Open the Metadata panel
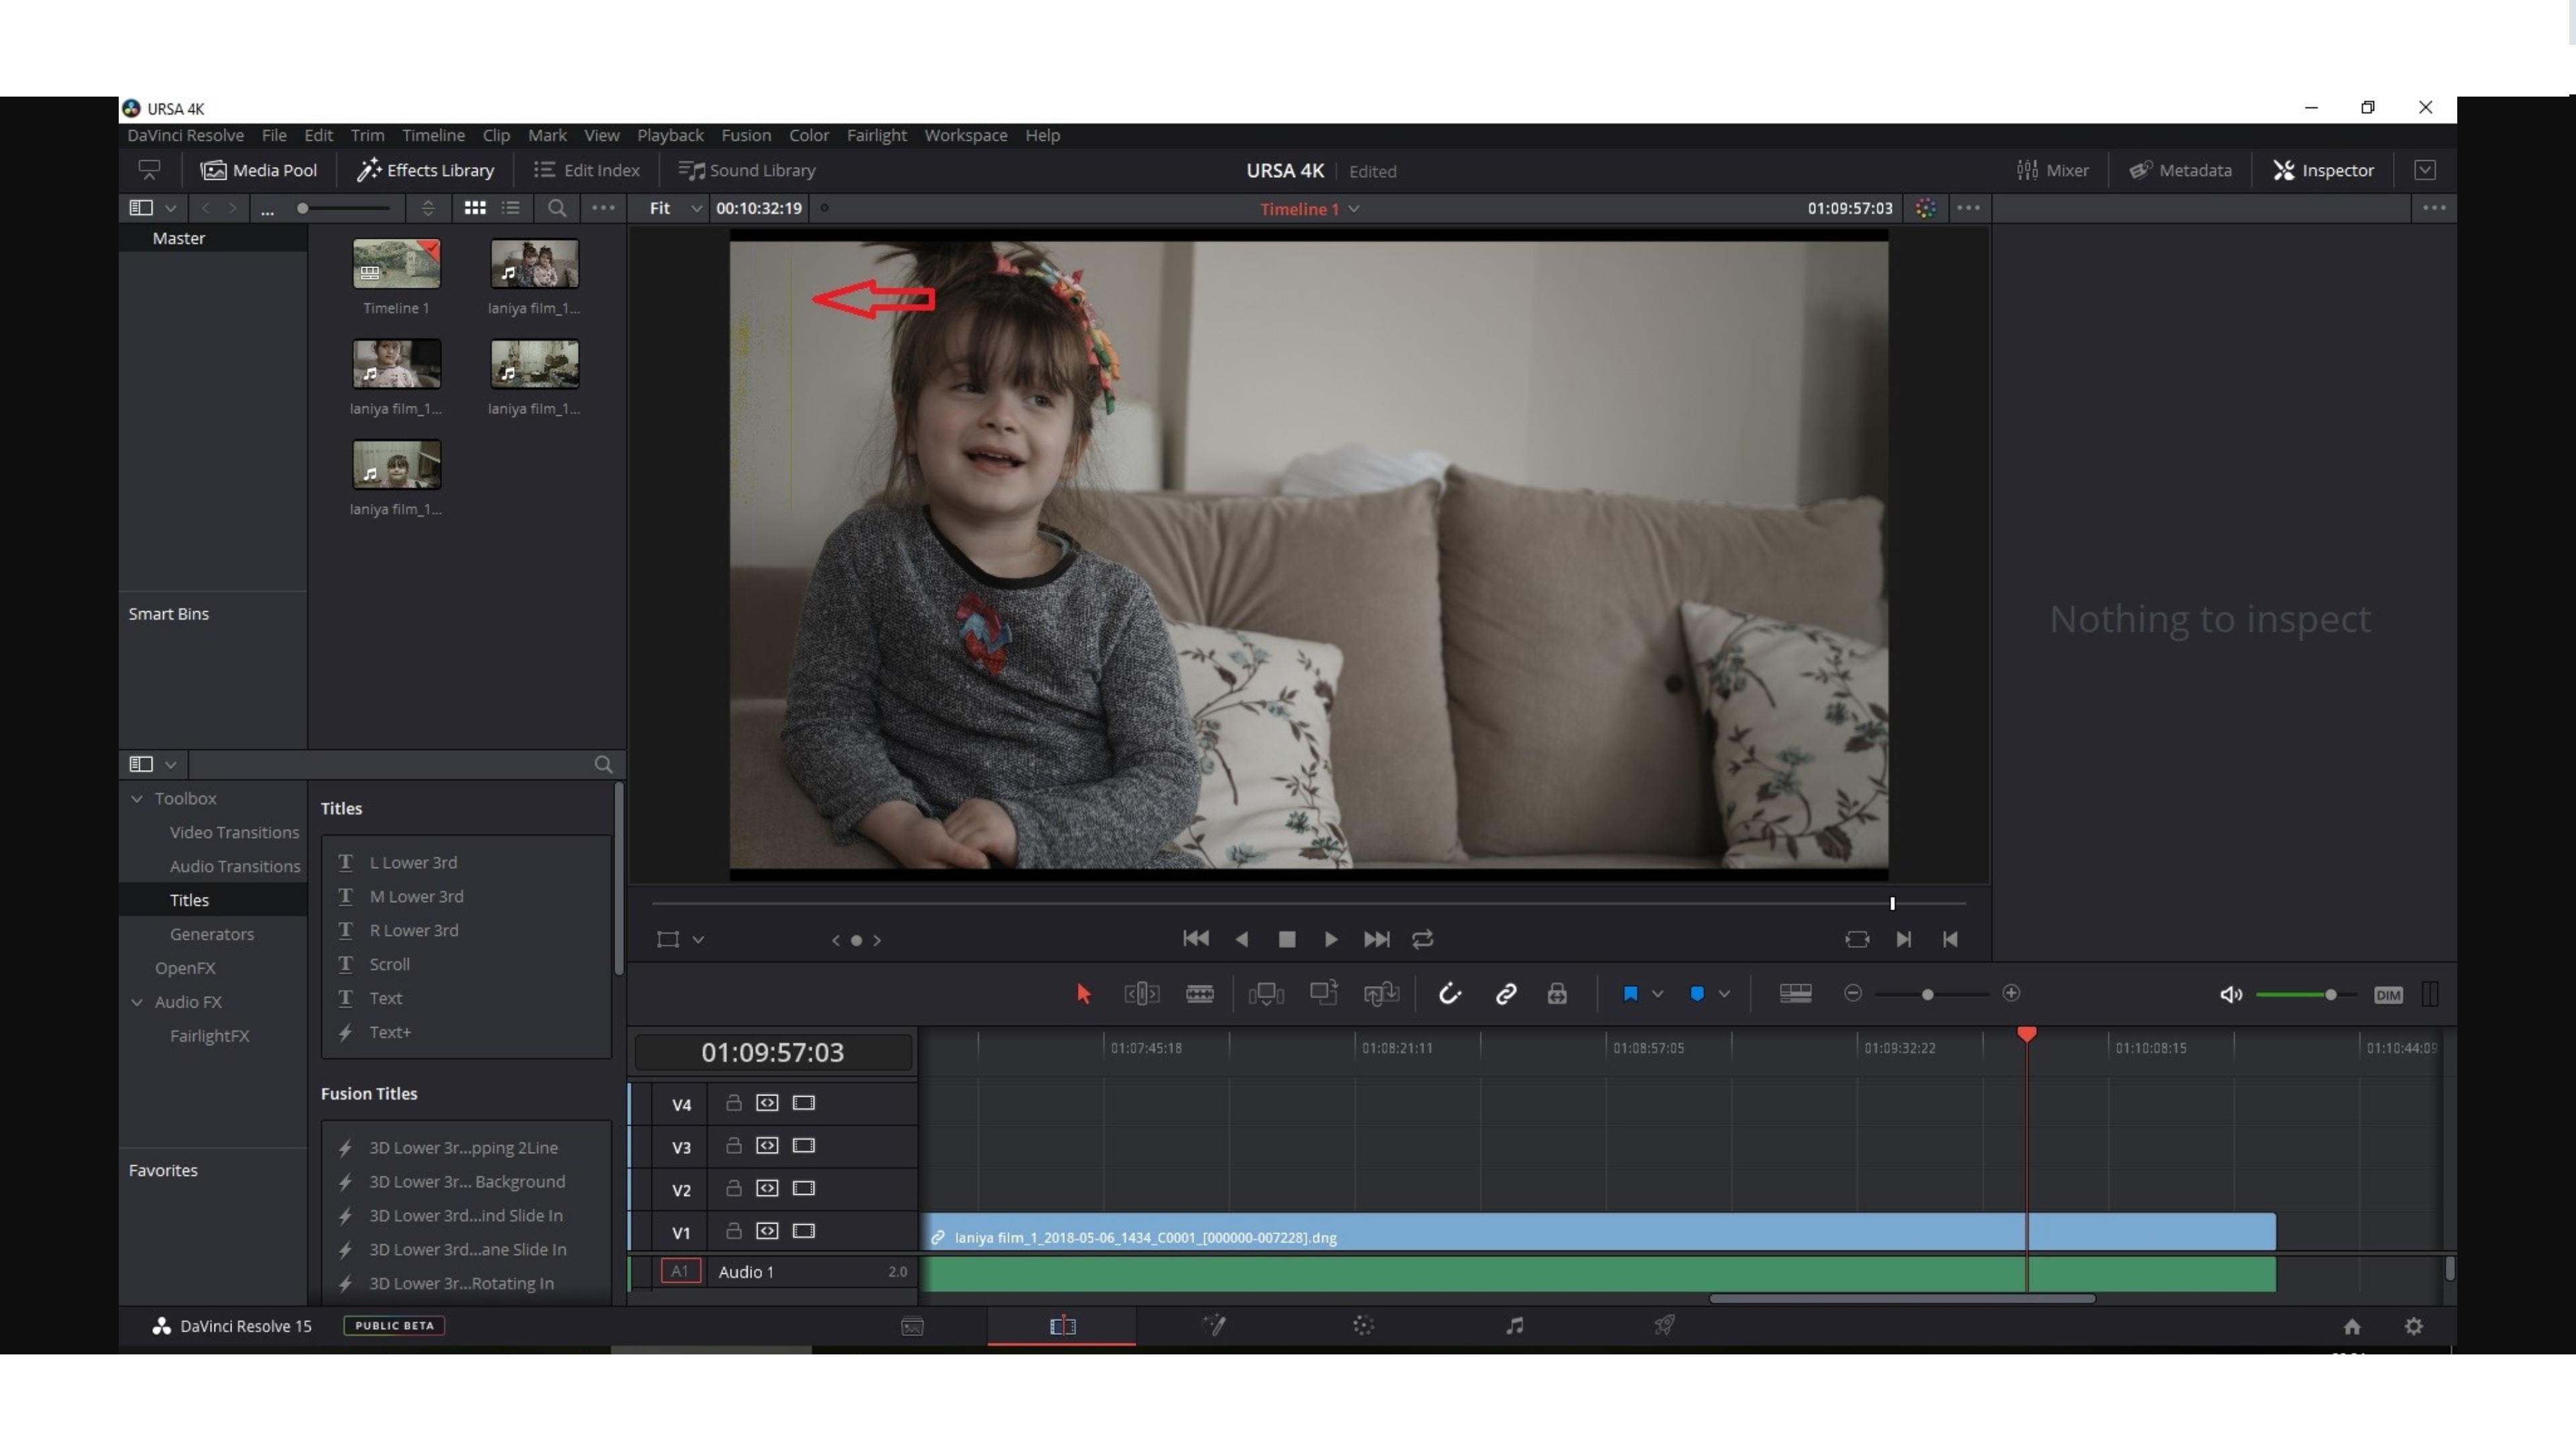This screenshot has height=1449, width=2576. pyautogui.click(x=2180, y=170)
